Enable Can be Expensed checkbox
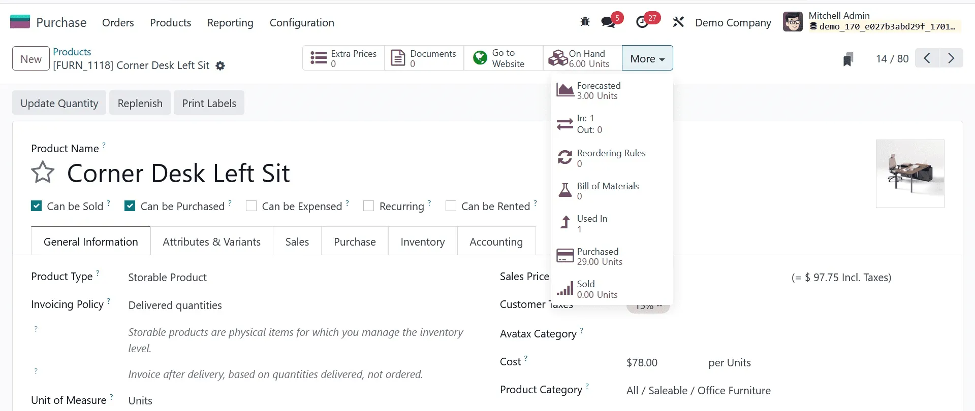The image size is (975, 411). pos(251,205)
